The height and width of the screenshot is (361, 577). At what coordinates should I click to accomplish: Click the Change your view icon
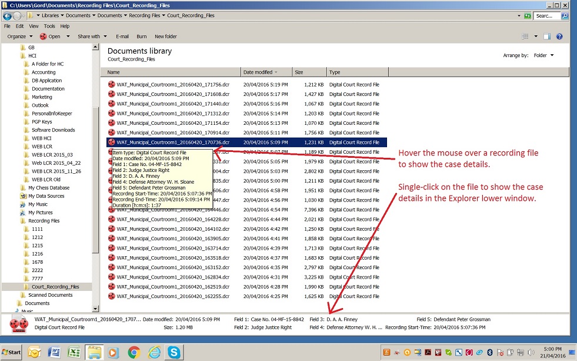525,37
